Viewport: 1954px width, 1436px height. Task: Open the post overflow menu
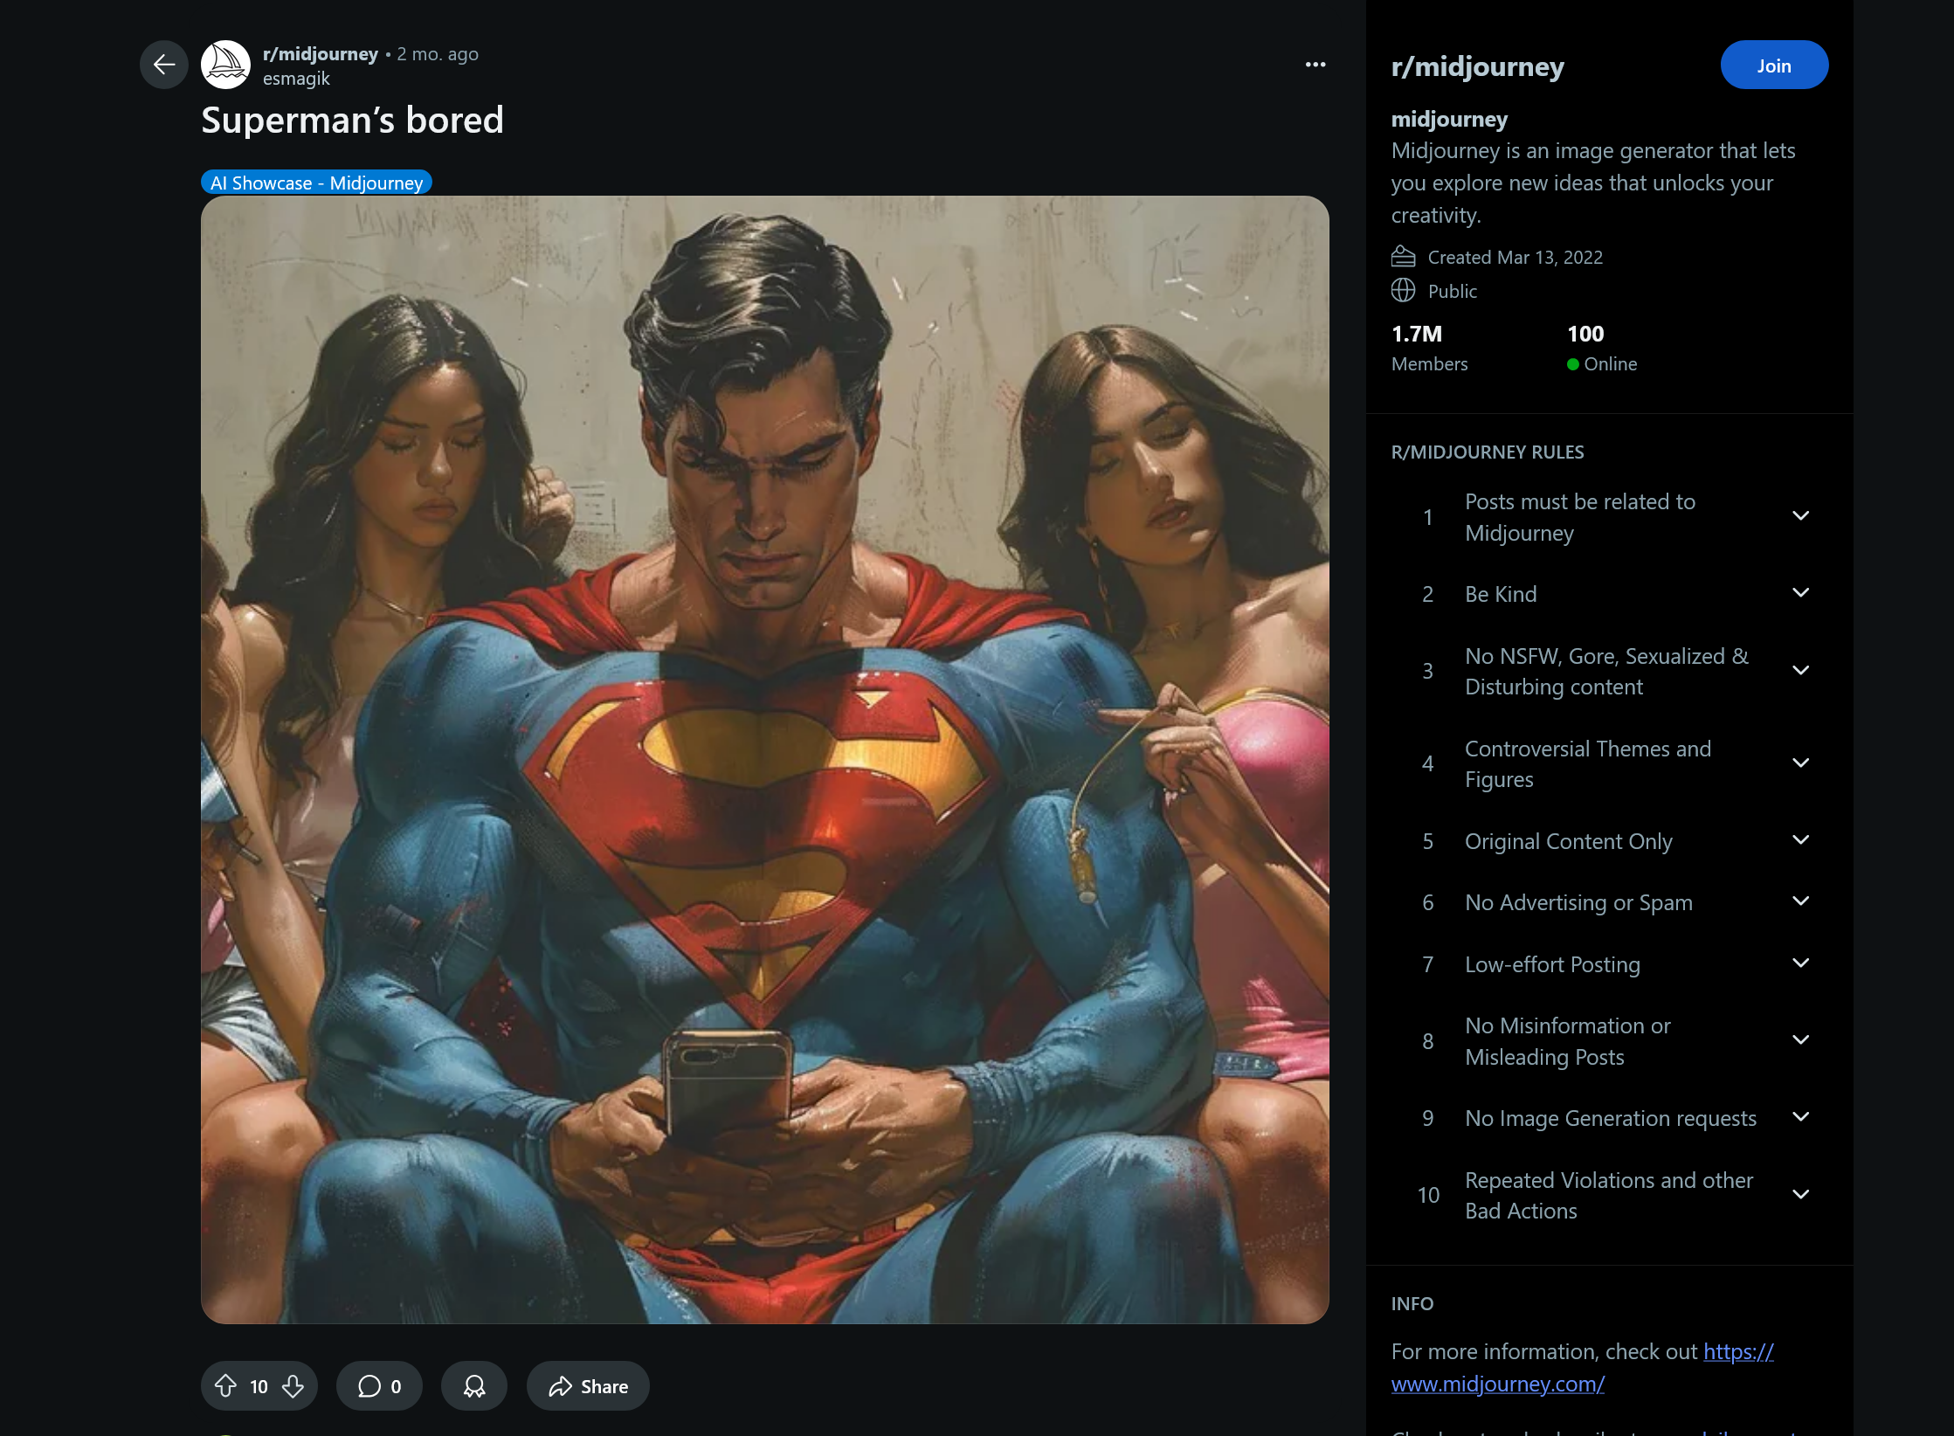pos(1315,64)
